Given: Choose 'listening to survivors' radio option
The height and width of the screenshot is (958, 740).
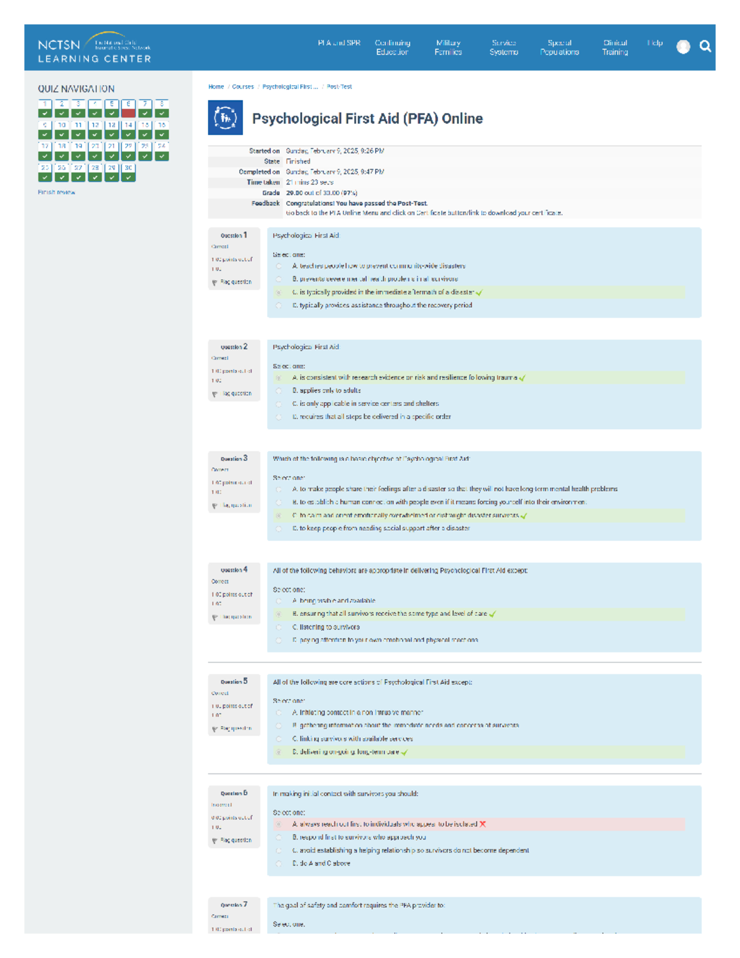Looking at the screenshot, I should [279, 627].
